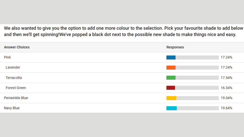Click the yellow Periwinkle Blue bar

click(171, 98)
